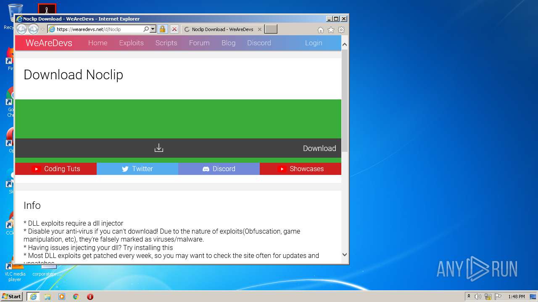Show hidden tray icons arrow
Image resolution: width=538 pixels, height=302 pixels.
pyautogui.click(x=469, y=296)
